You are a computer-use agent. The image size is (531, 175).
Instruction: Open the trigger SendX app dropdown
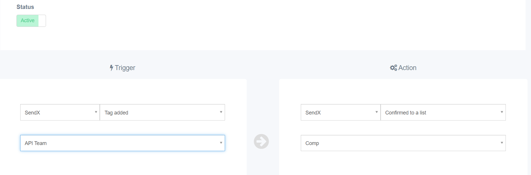(x=60, y=112)
